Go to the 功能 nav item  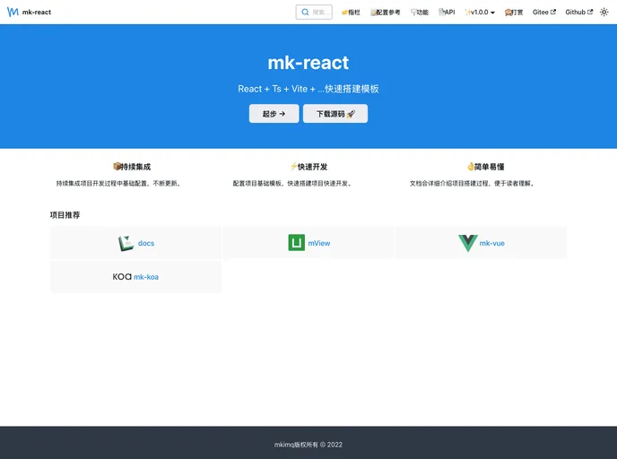(419, 13)
